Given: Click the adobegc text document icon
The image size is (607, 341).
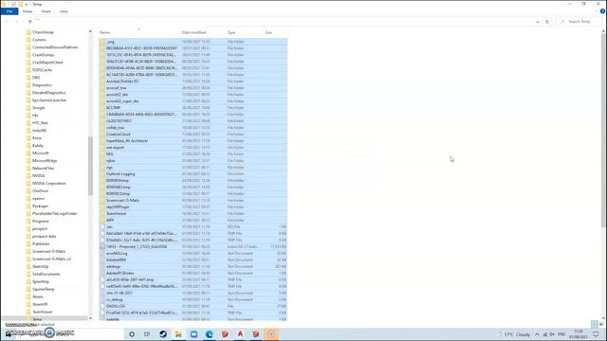Looking at the screenshot, I should pyautogui.click(x=102, y=266).
